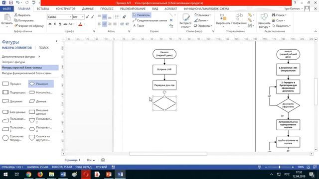Select Экспресс-фигуры stencil
The height and width of the screenshot is (179, 319).
coord(13,62)
